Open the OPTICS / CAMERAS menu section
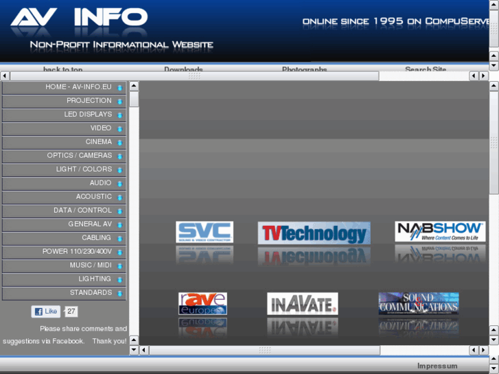 coord(64,156)
